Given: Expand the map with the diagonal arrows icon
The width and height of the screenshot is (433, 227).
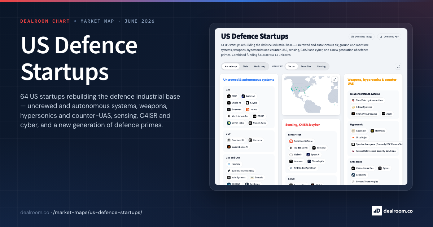Looking at the screenshot, I should (x=334, y=80).
